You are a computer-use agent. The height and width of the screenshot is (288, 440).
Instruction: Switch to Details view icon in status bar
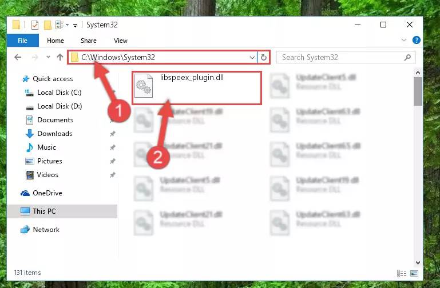(x=402, y=273)
